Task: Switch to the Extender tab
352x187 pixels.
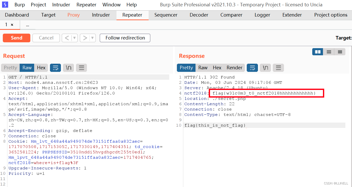Action: click(292, 15)
